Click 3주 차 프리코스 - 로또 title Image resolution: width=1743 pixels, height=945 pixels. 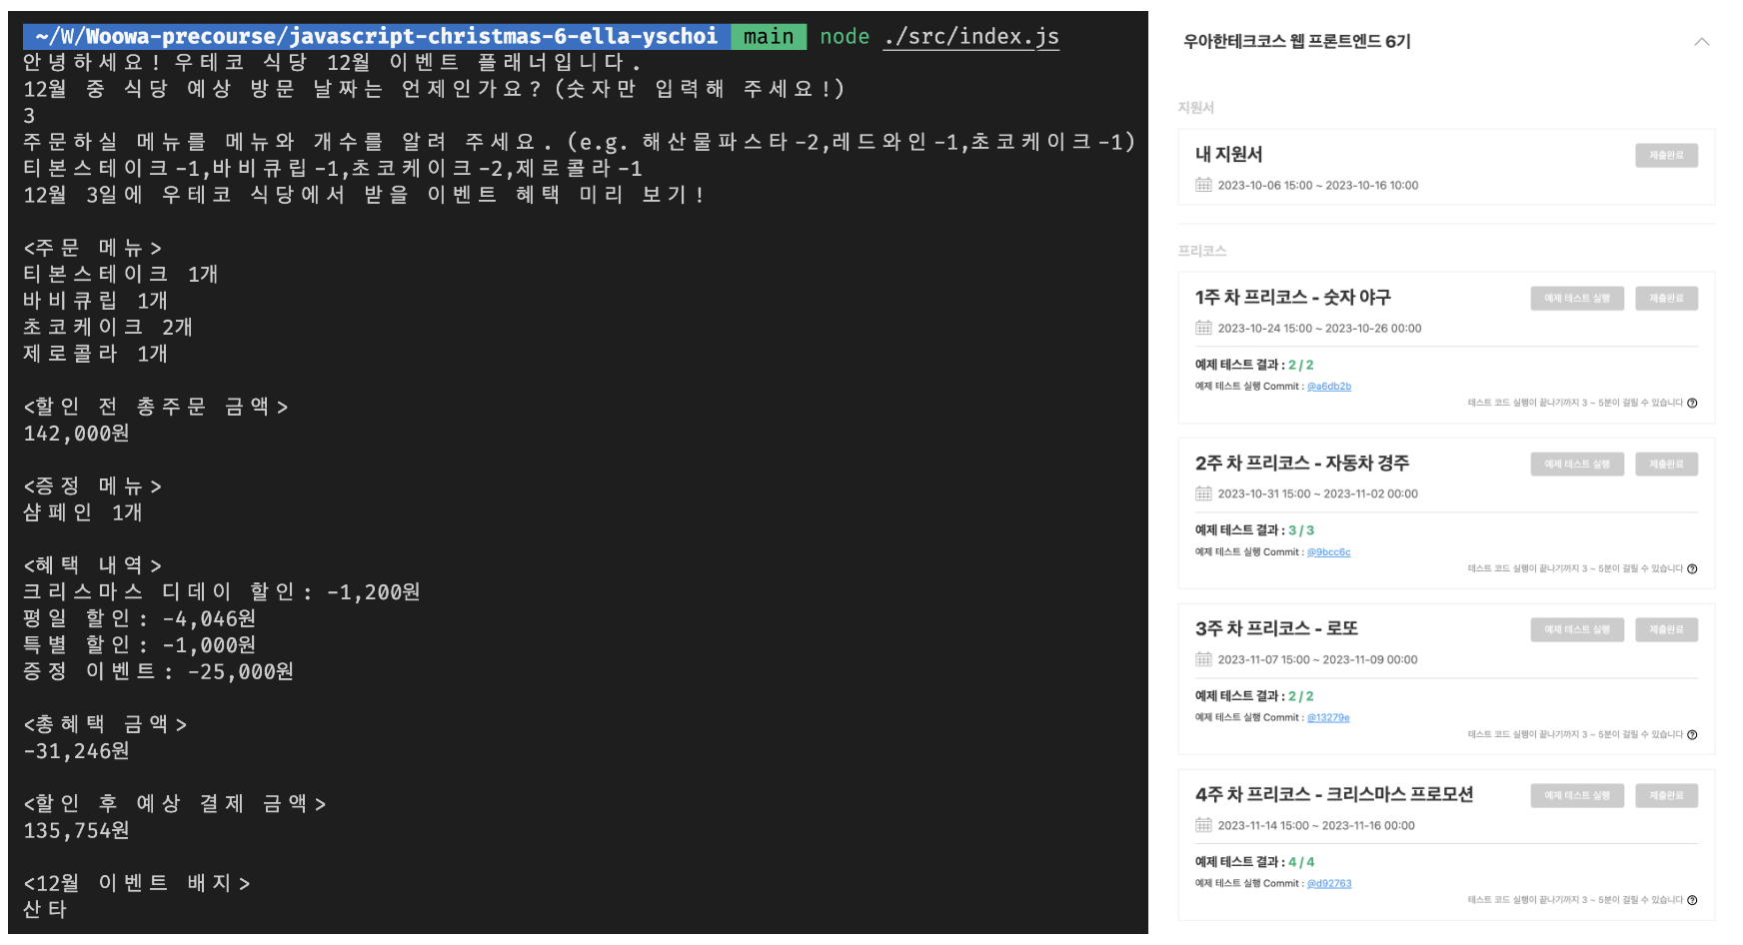1276,628
